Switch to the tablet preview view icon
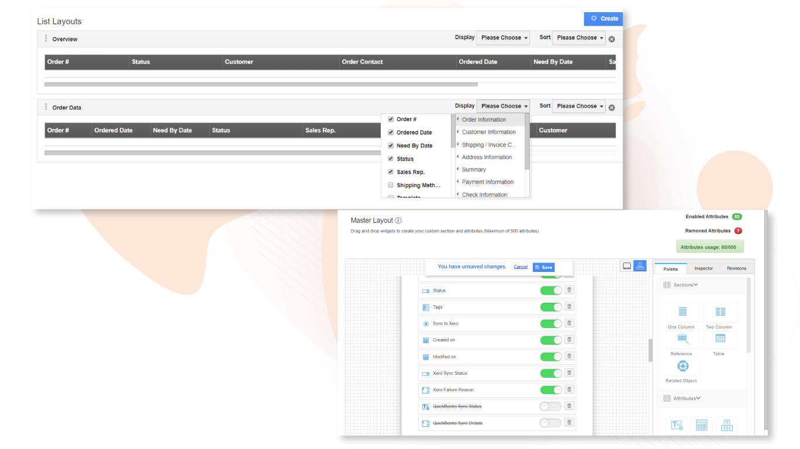Viewport: 800px width, 449px height. [627, 266]
